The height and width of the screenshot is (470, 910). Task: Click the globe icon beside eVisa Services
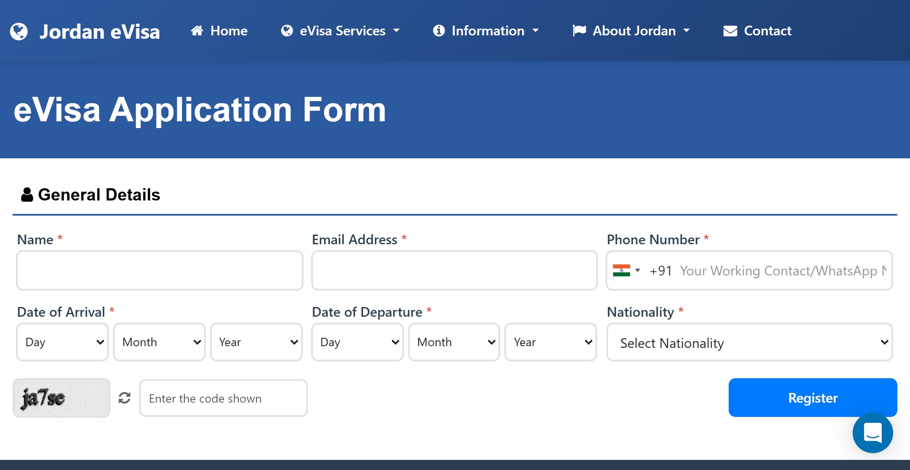[287, 31]
